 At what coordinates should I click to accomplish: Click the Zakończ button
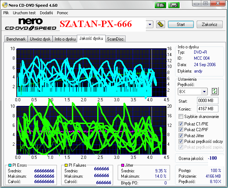[210, 25]
